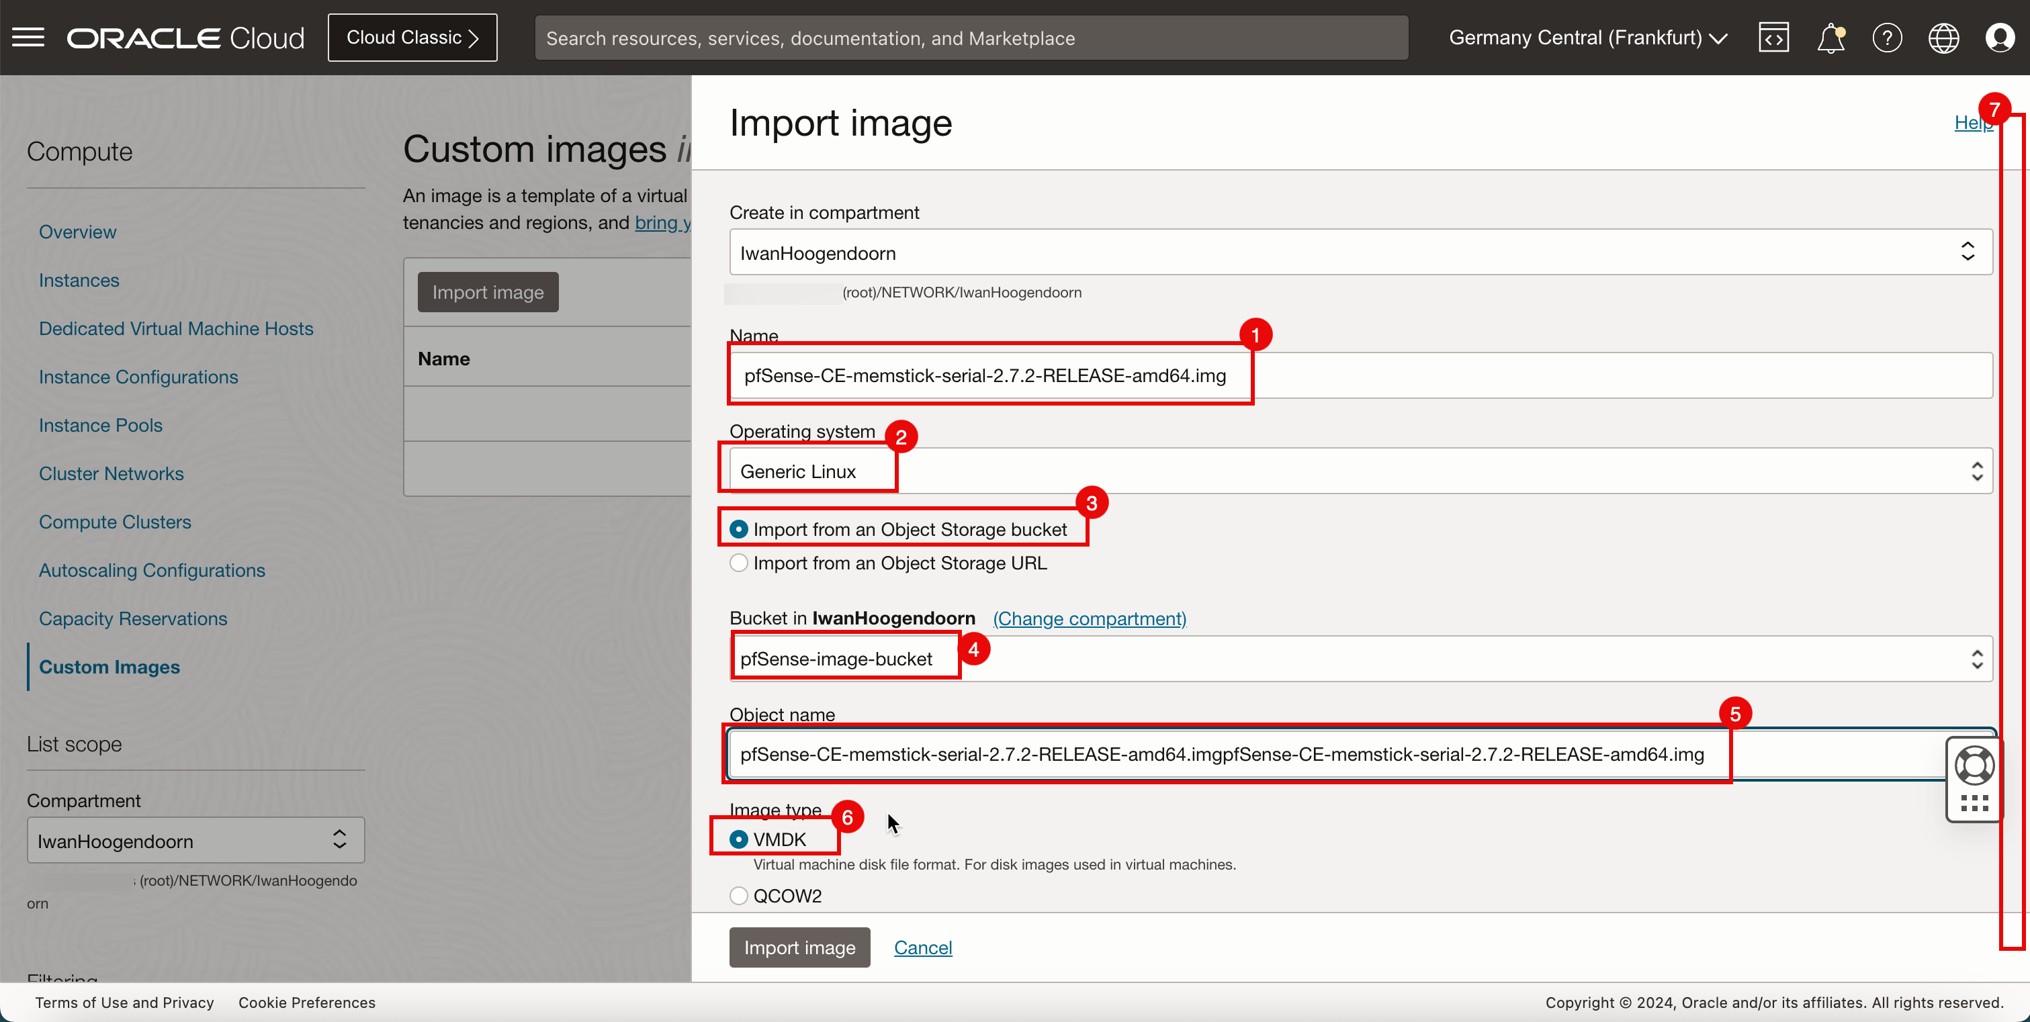The height and width of the screenshot is (1022, 2030).
Task: Click the Change compartment link
Action: point(1089,618)
